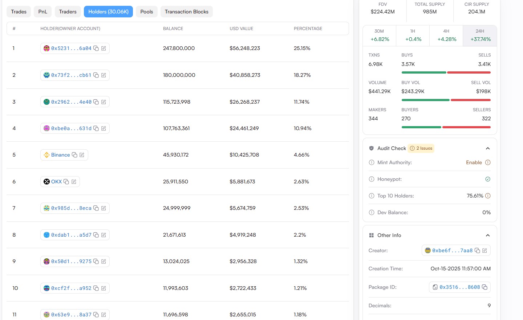Open the PnL tab
Screen dimensions: 523x320
pyautogui.click(x=43, y=12)
